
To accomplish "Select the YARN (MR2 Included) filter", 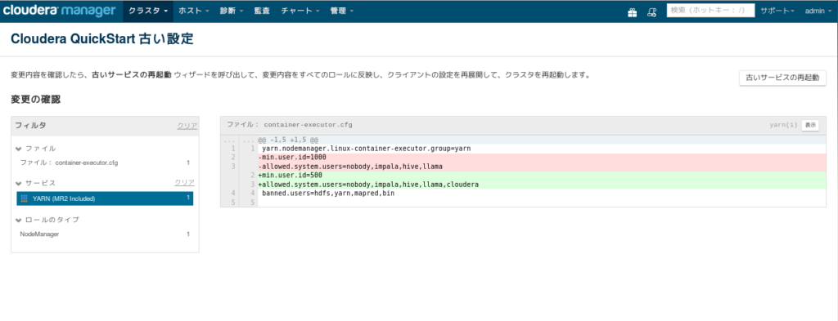I will [105, 198].
